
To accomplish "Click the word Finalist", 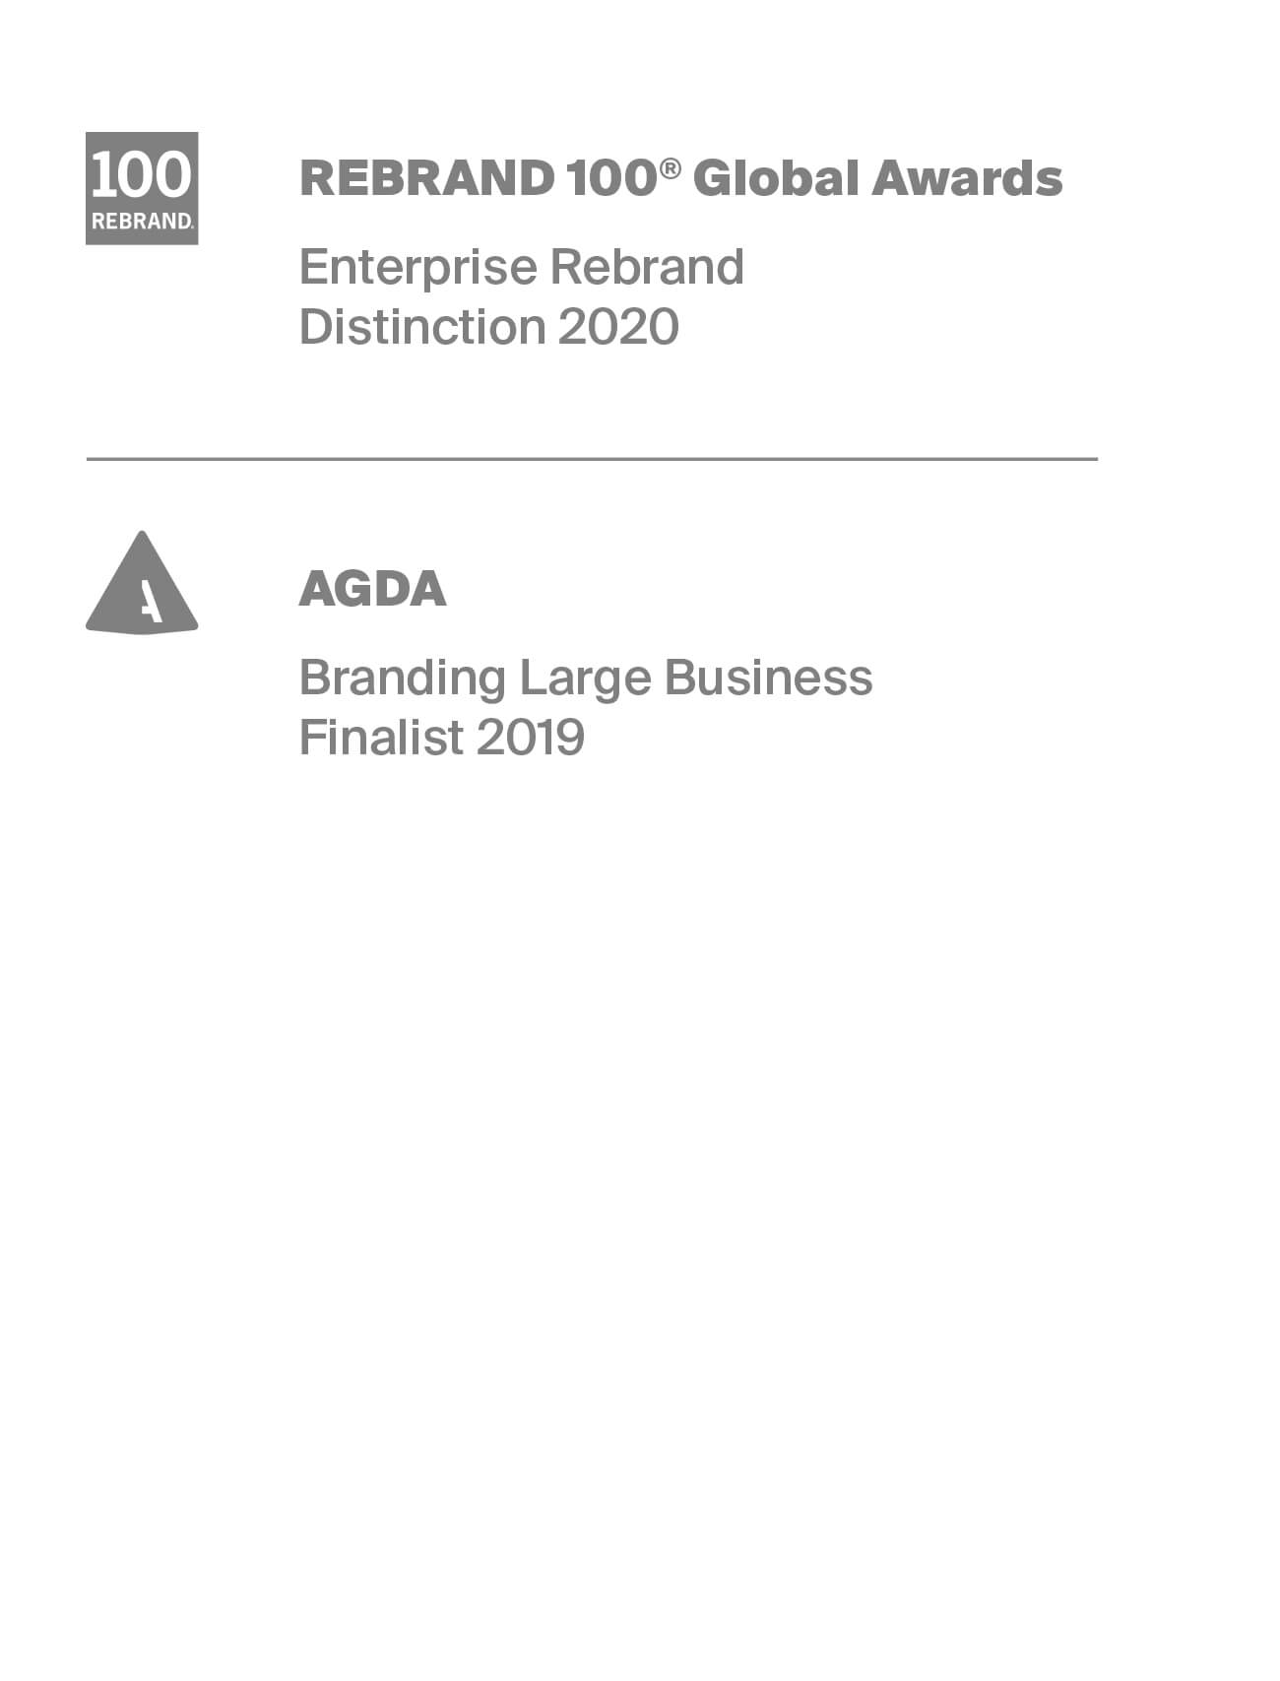I will click(x=381, y=738).
